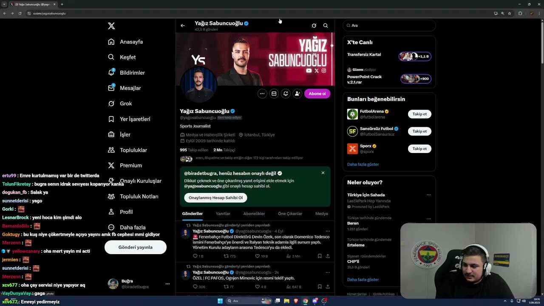Bookmark page with star in address bar

tap(510, 13)
